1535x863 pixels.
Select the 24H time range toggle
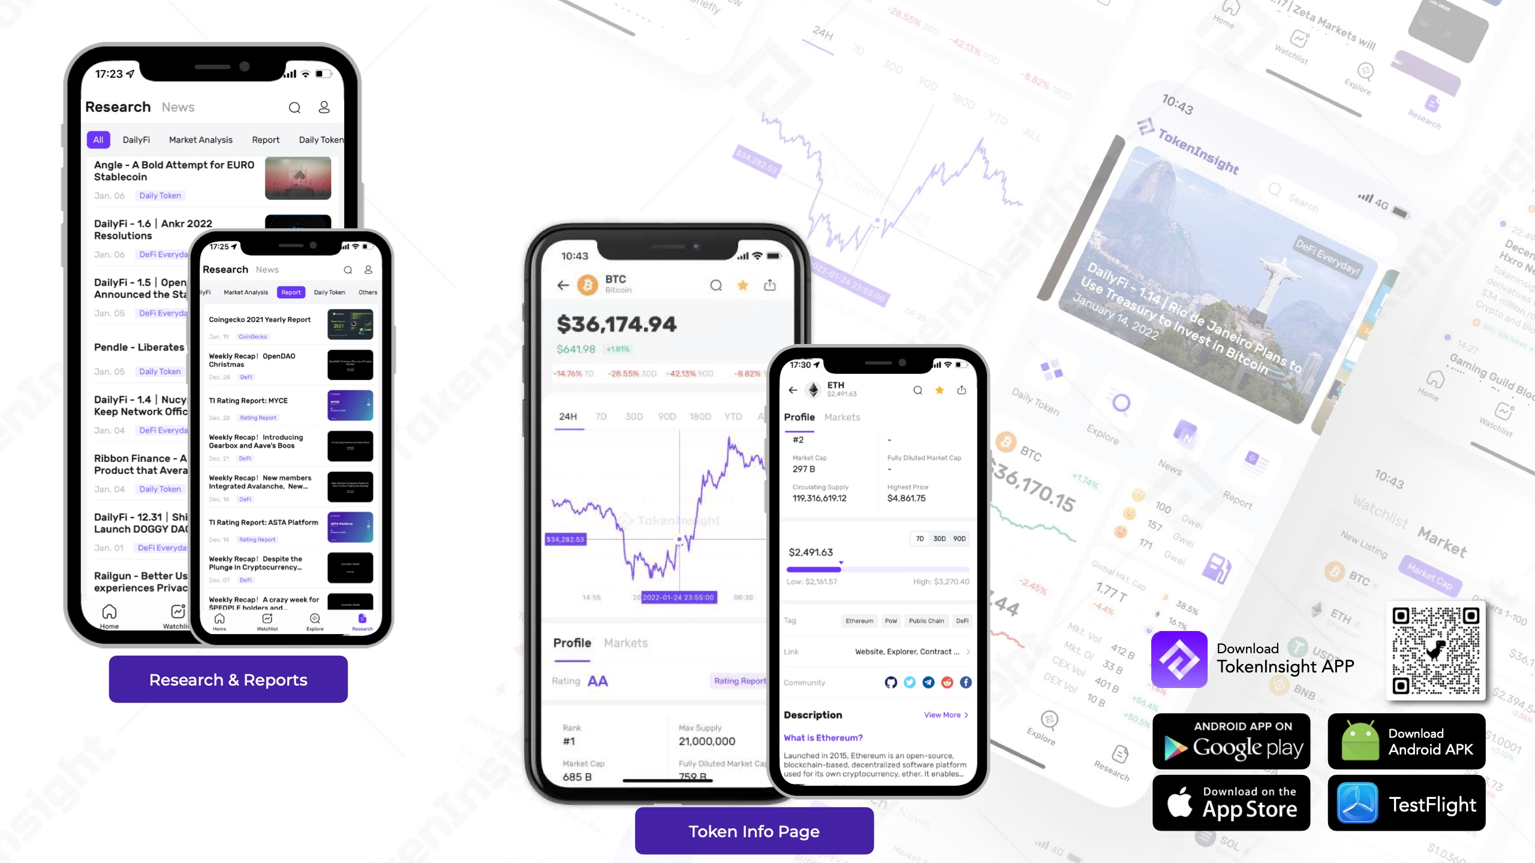567,417
